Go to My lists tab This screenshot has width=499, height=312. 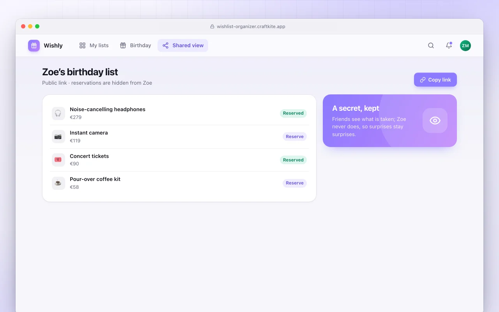[94, 45]
